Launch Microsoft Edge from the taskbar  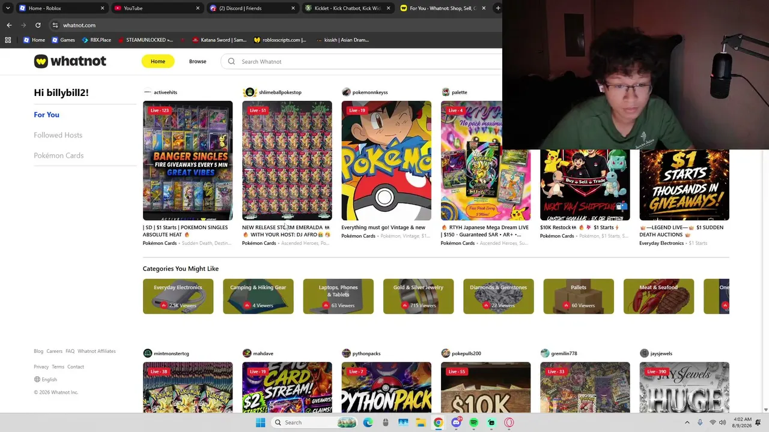coord(368,422)
